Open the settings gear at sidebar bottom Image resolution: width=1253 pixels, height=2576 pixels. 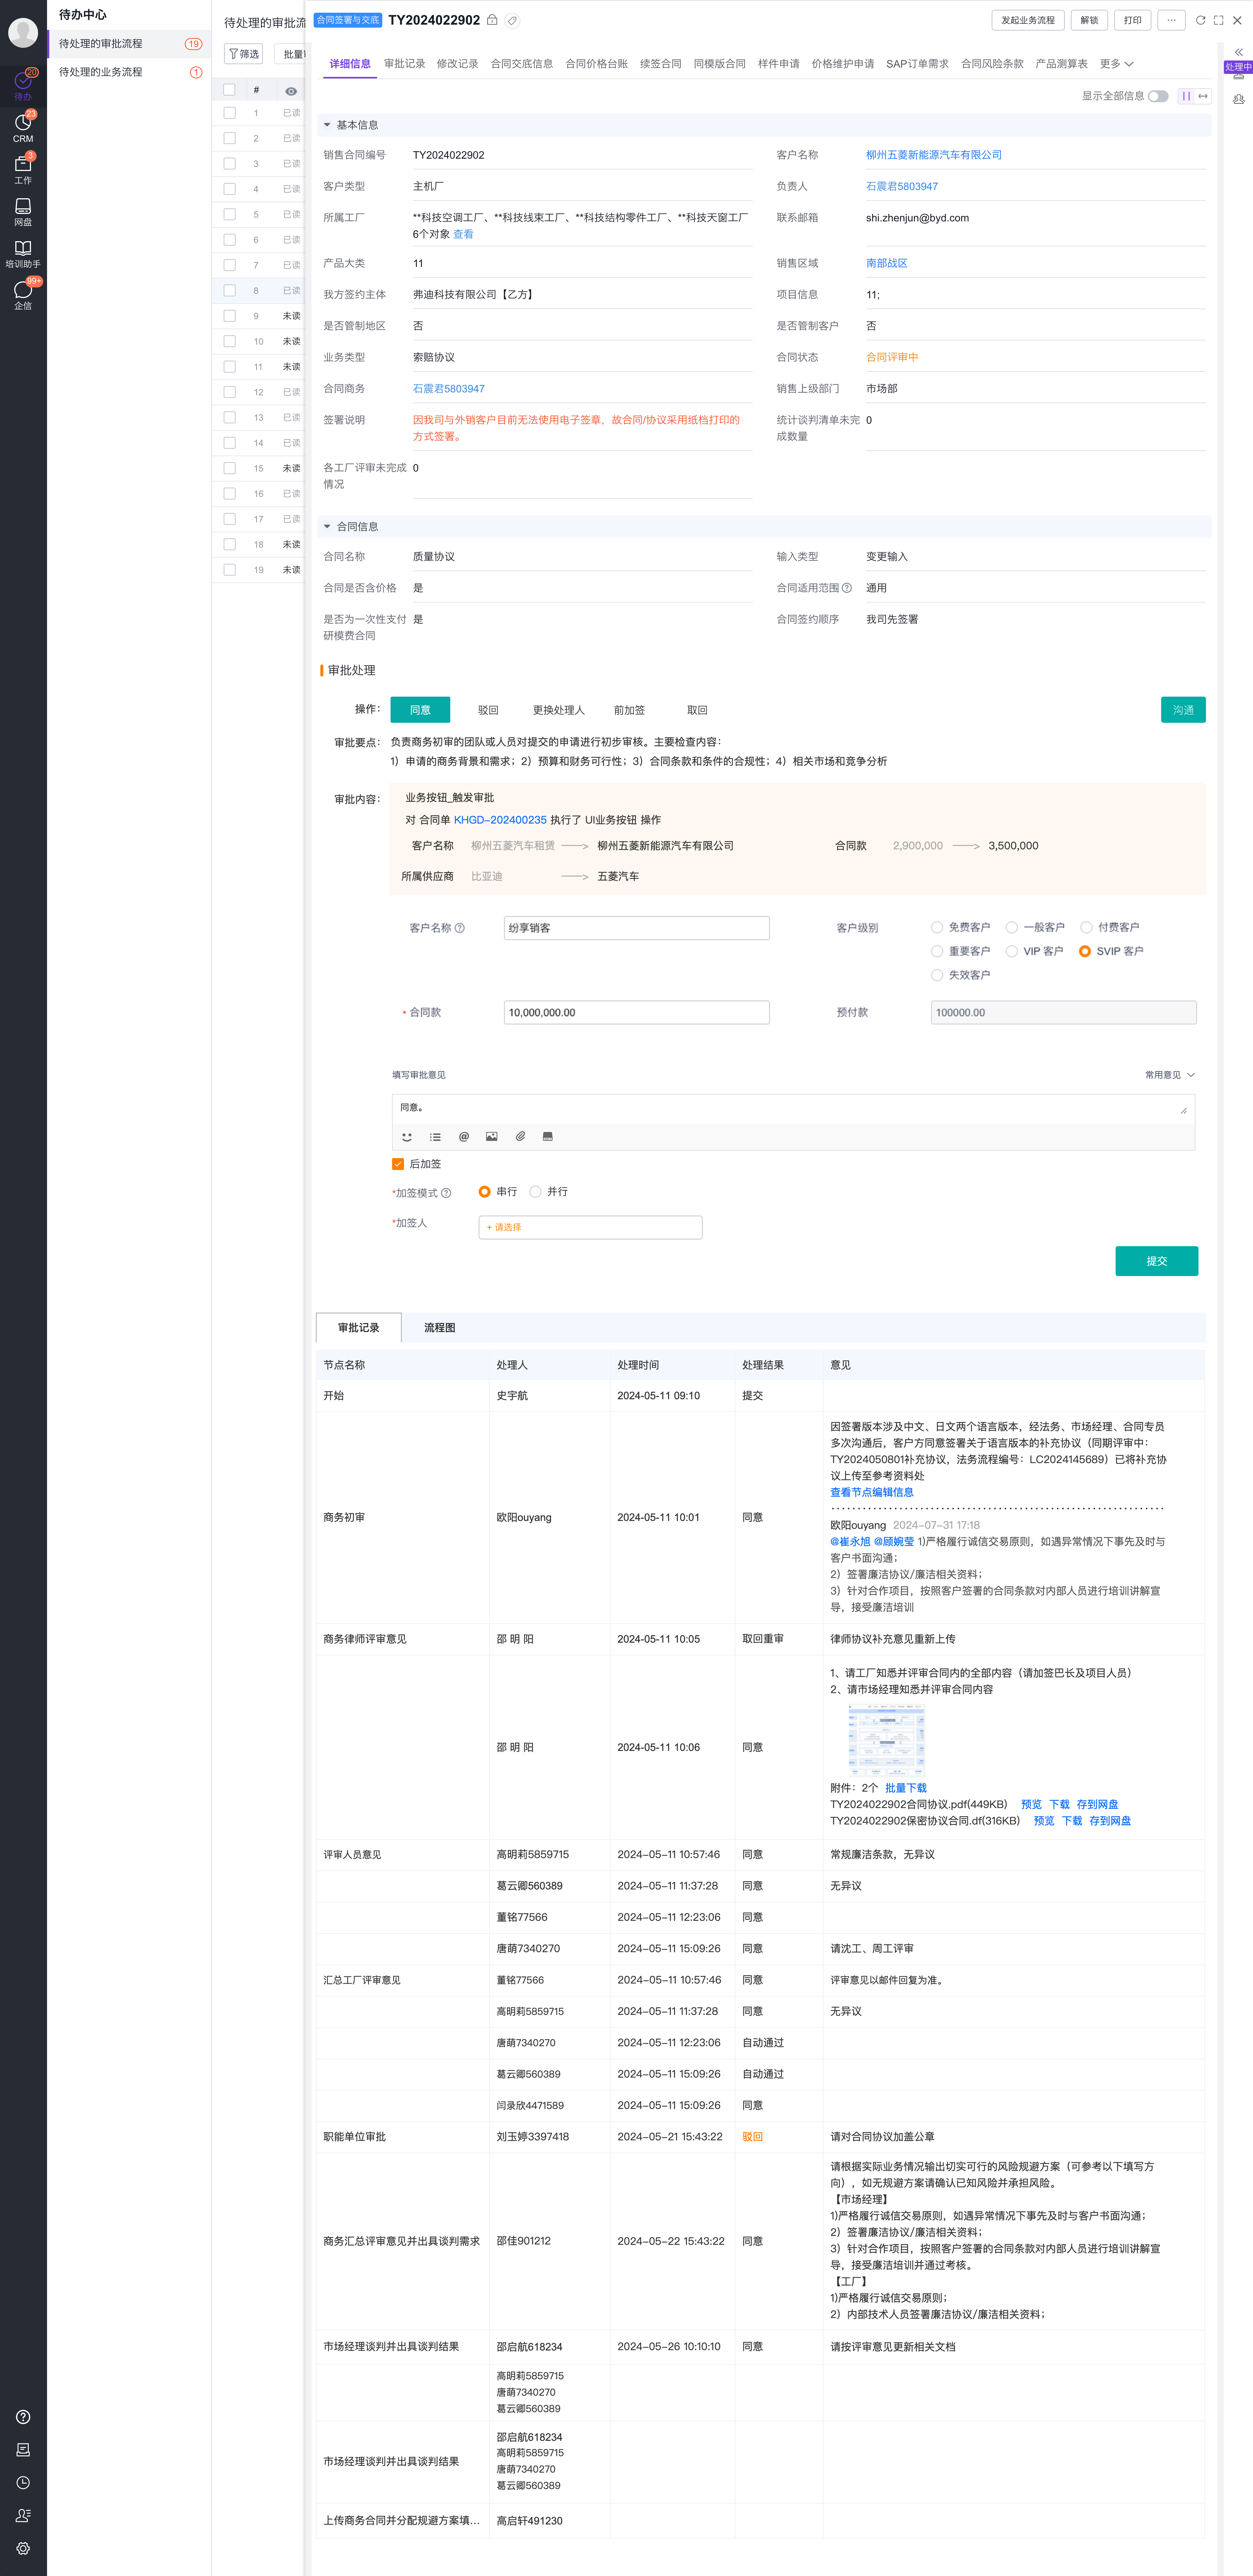(x=23, y=2548)
